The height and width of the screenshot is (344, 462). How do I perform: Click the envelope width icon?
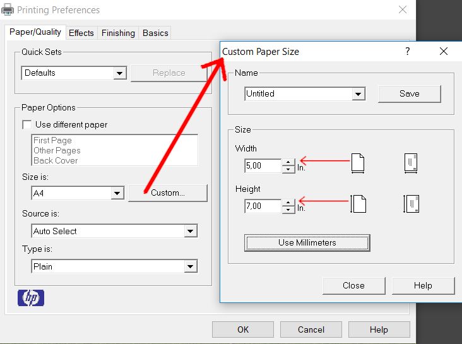pos(411,163)
